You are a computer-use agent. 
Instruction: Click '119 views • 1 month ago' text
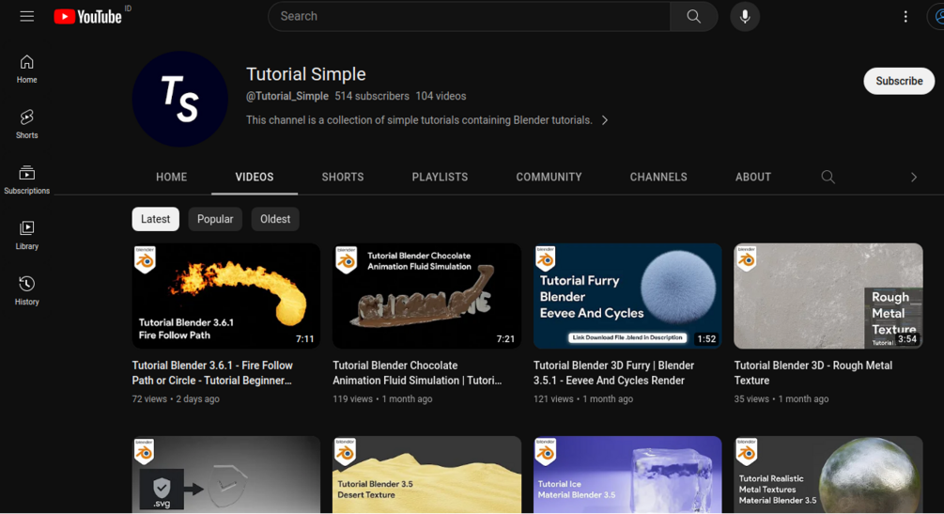click(382, 399)
